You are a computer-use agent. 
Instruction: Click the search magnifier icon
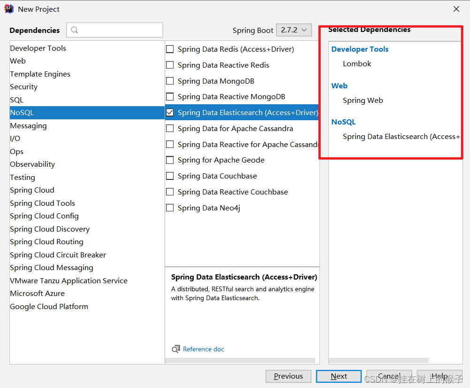pos(74,30)
